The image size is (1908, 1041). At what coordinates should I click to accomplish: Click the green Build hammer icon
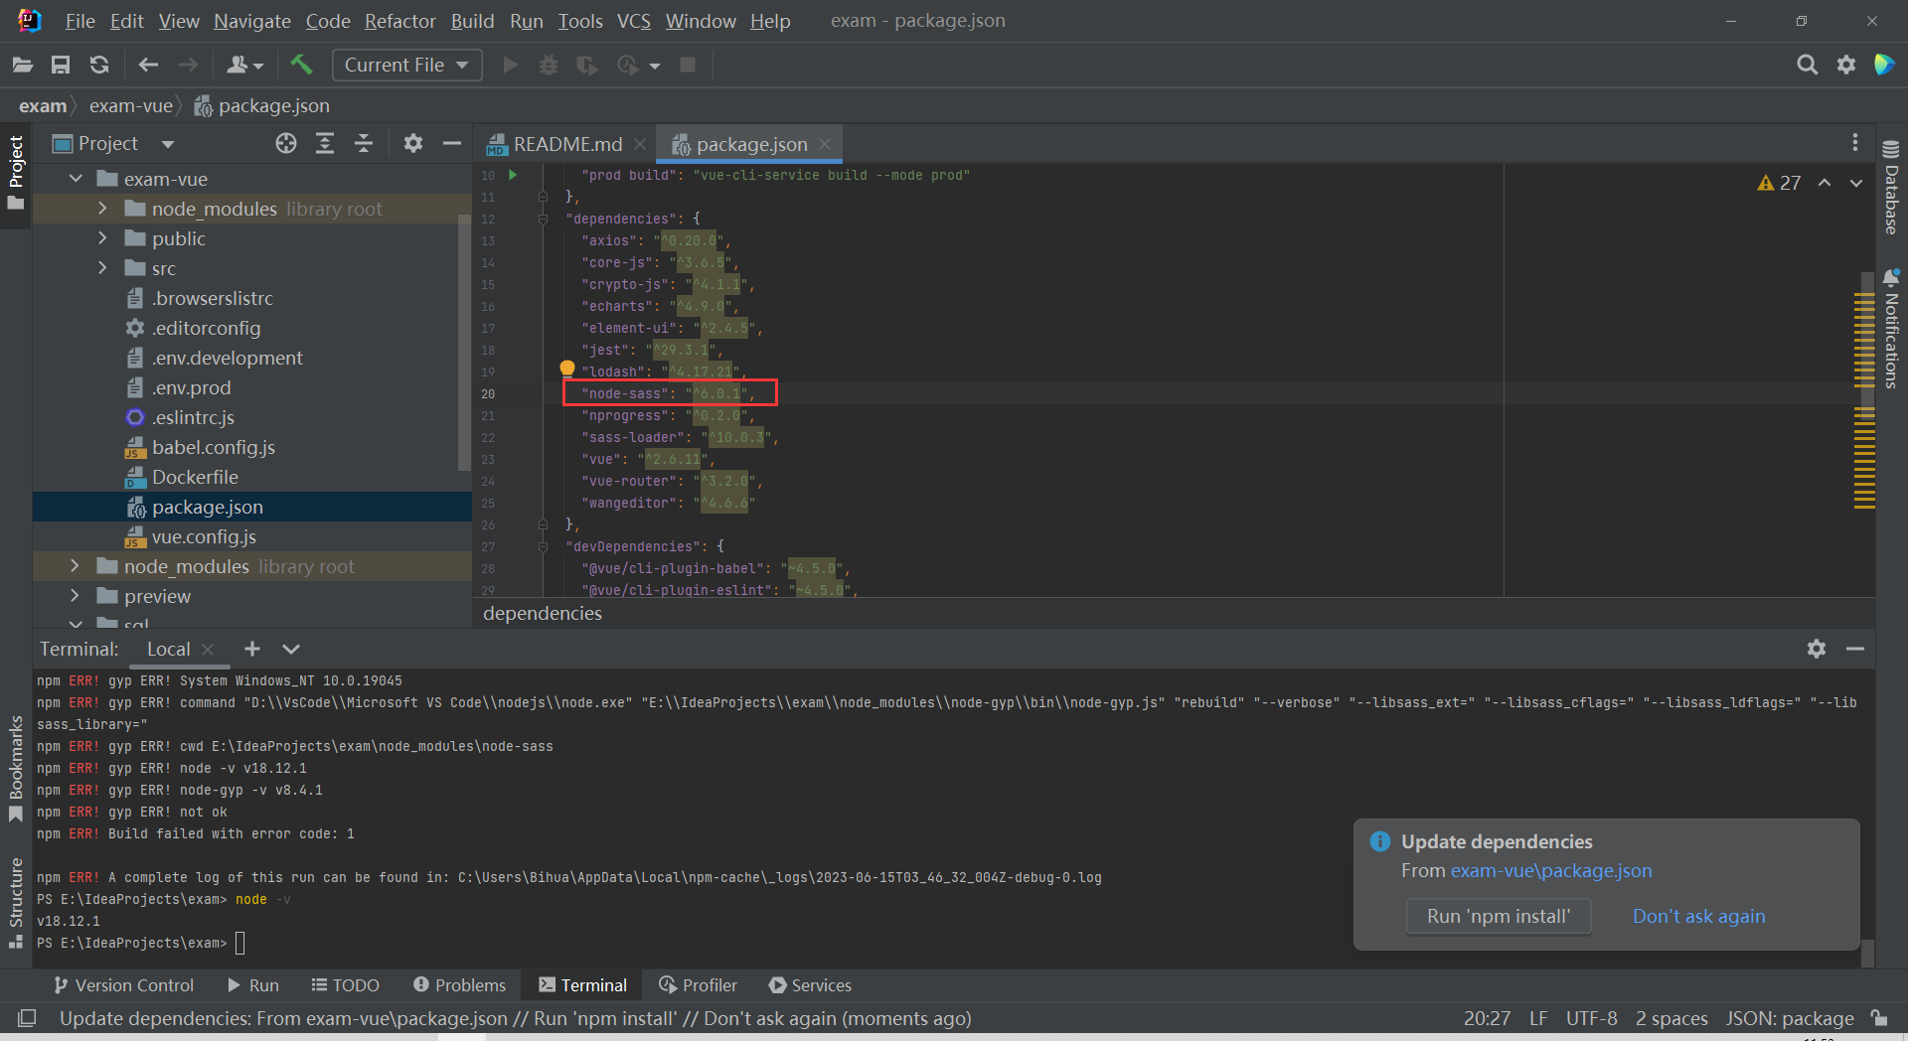pos(301,65)
